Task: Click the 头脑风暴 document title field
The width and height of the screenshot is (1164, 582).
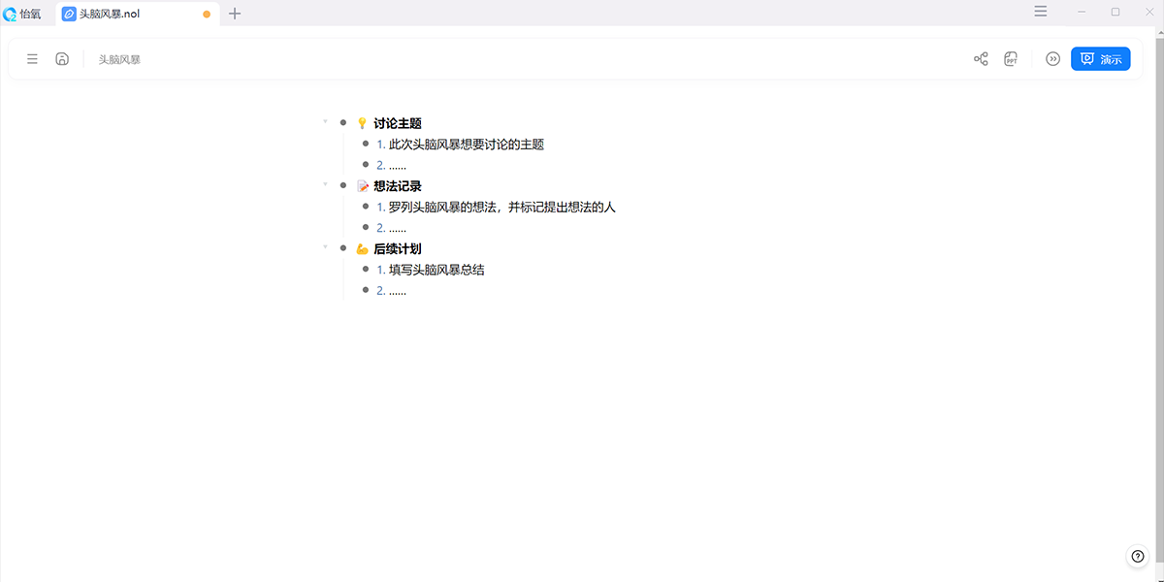Action: tap(119, 59)
